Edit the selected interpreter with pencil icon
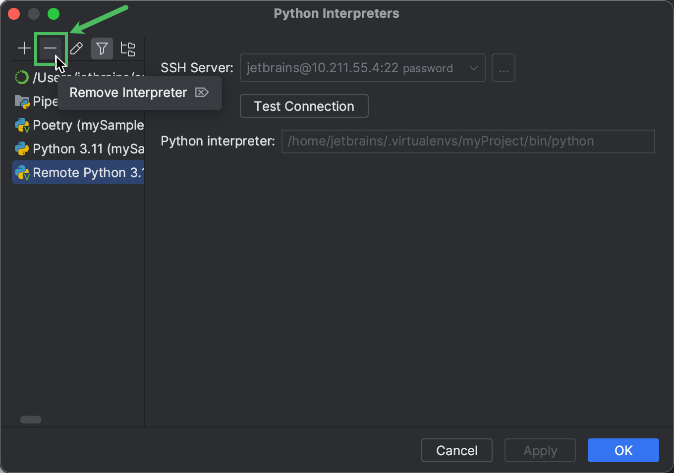Viewport: 674px width, 473px height. (76, 48)
